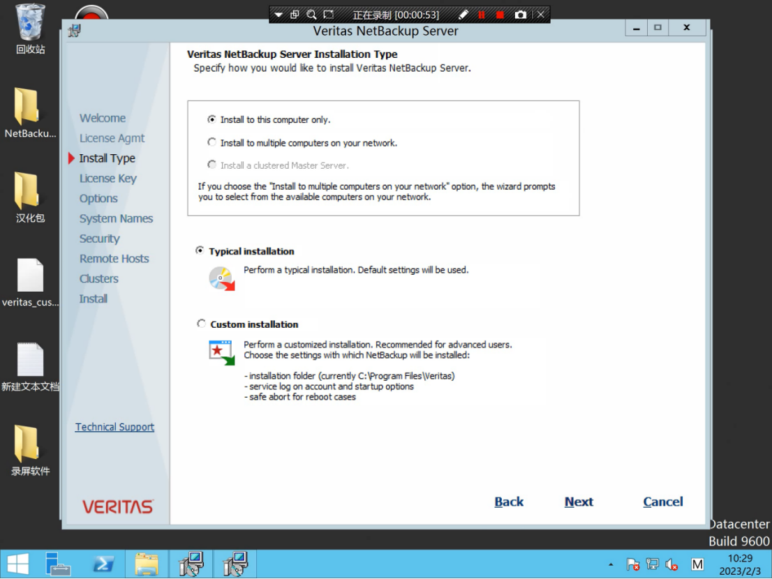Click the recording timer text 00:00:53
The image size is (772, 579).
point(417,15)
